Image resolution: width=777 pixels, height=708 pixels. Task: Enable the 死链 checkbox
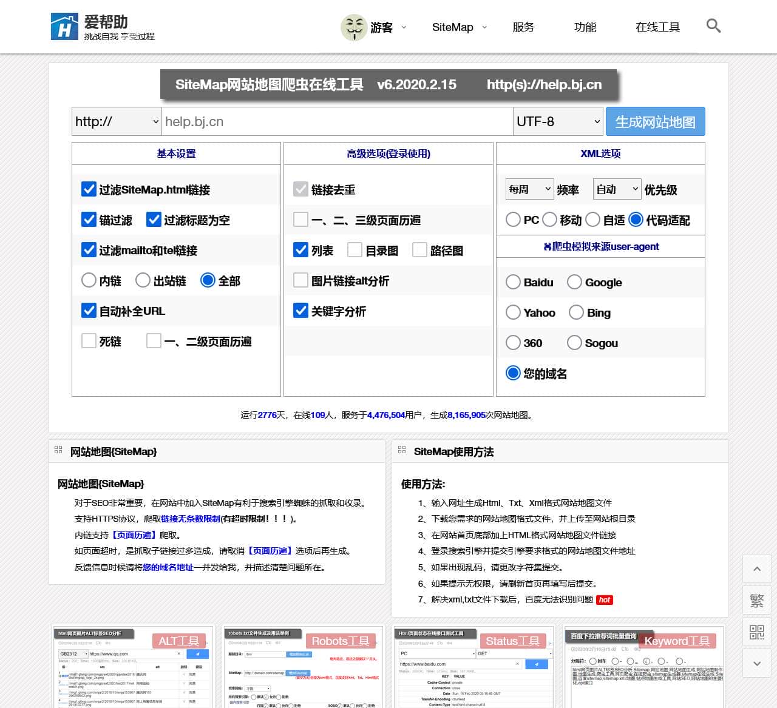click(x=89, y=340)
